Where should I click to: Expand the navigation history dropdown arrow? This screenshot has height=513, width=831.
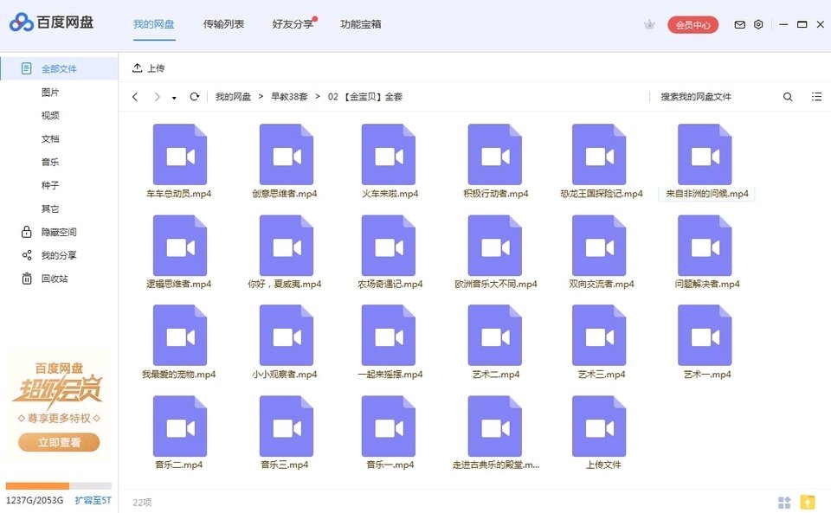click(174, 98)
